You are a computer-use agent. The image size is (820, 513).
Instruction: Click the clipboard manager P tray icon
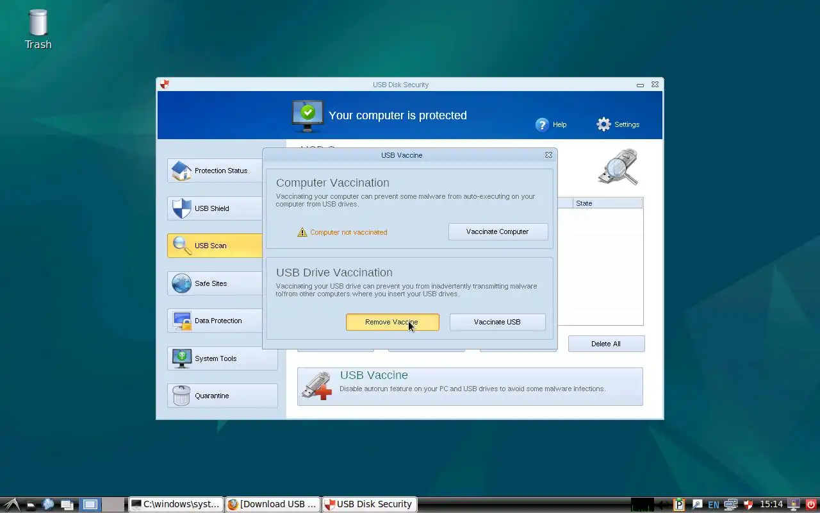[679, 505]
